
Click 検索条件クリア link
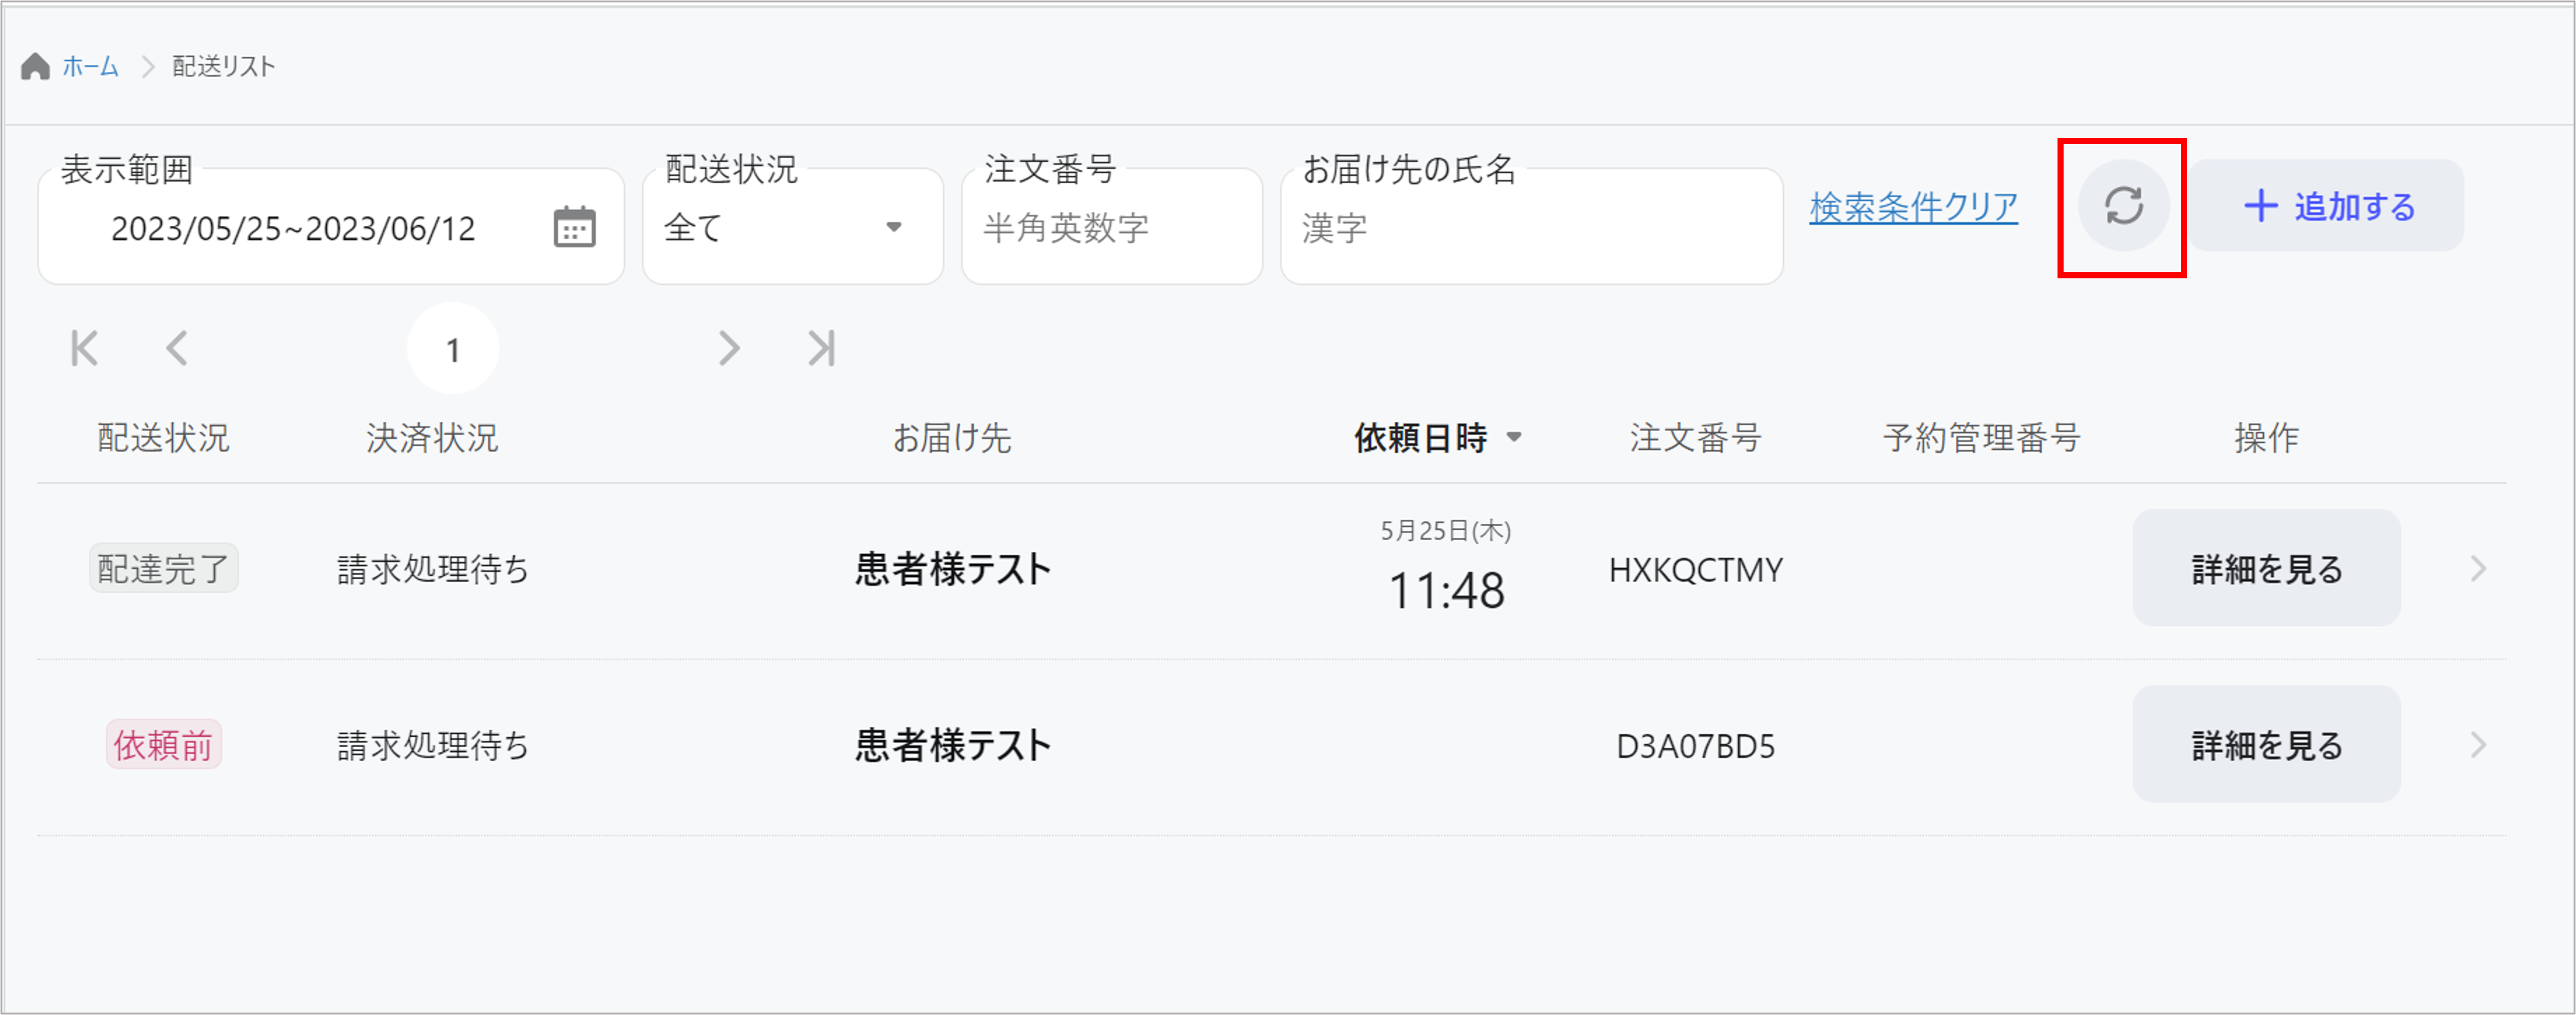[x=1913, y=208]
